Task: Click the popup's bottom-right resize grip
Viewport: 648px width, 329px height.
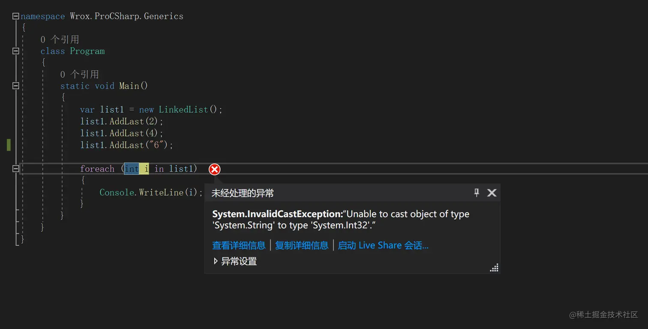Action: 494,268
